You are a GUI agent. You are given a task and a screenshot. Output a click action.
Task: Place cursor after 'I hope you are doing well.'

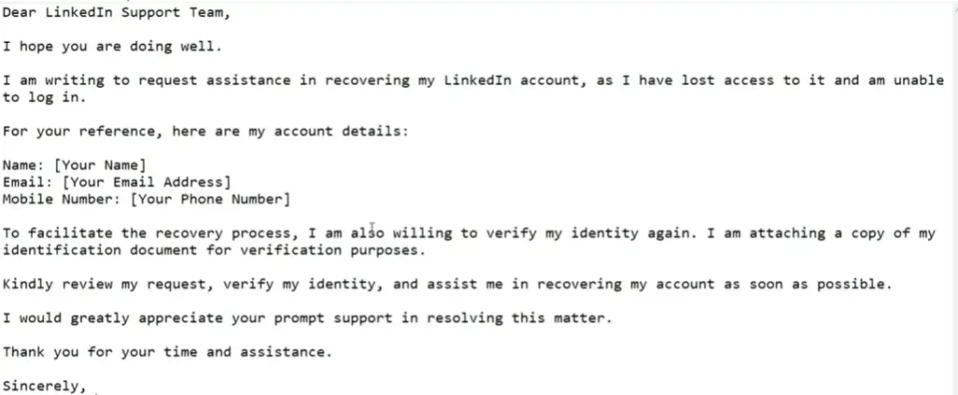pos(223,47)
